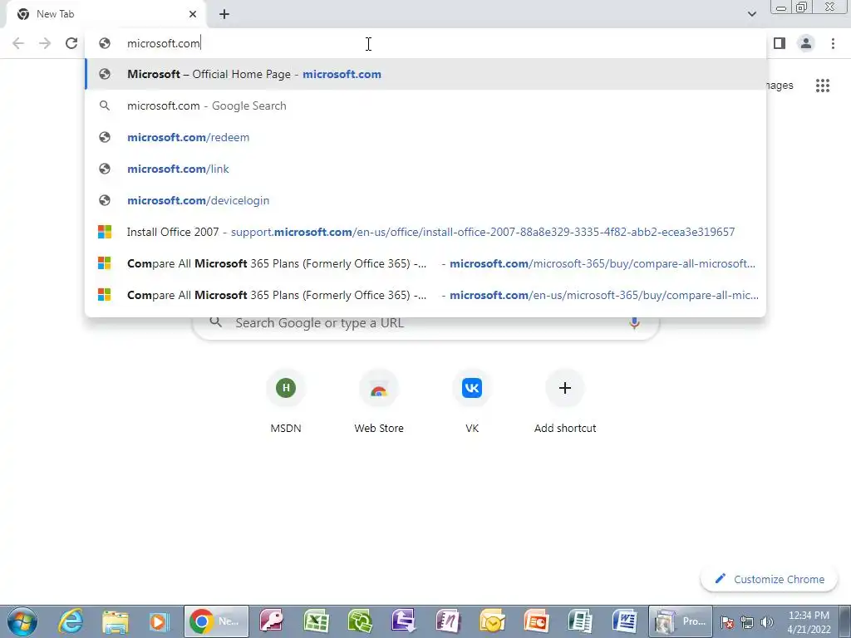Reload the page with the refresh icon
The height and width of the screenshot is (638, 851).
71,43
